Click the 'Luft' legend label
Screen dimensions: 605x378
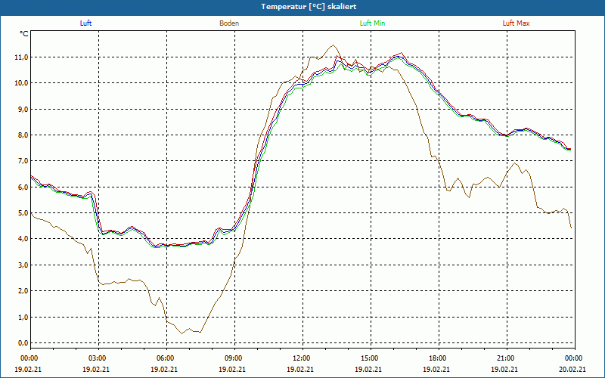[x=85, y=23]
